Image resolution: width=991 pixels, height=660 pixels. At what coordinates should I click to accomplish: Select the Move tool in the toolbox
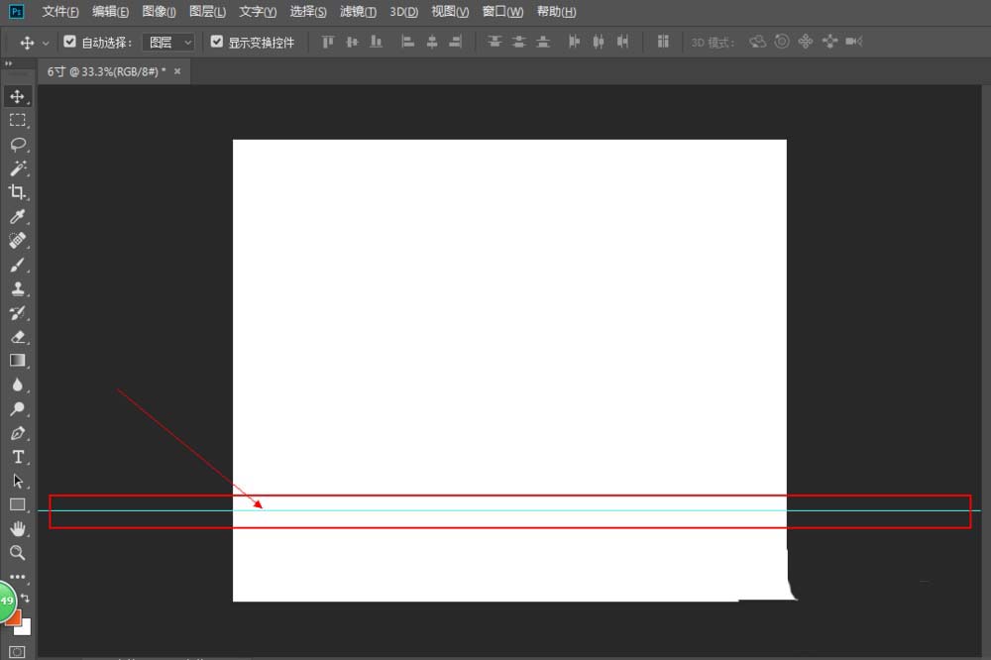tap(17, 96)
